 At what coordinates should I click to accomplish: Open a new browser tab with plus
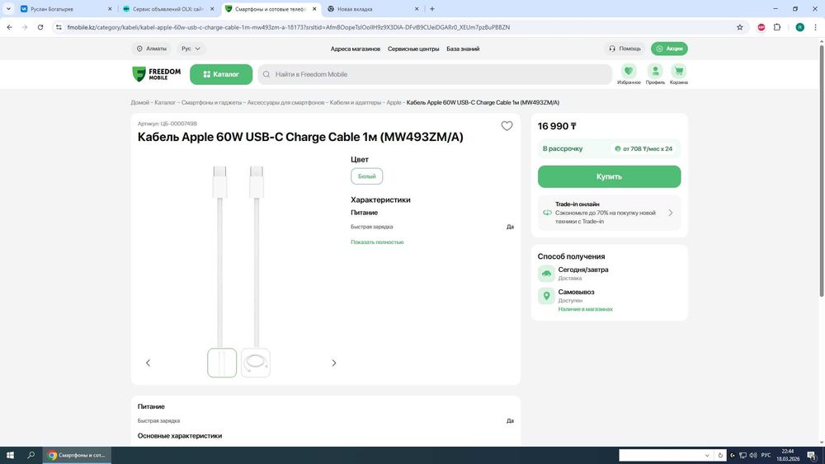click(x=432, y=9)
